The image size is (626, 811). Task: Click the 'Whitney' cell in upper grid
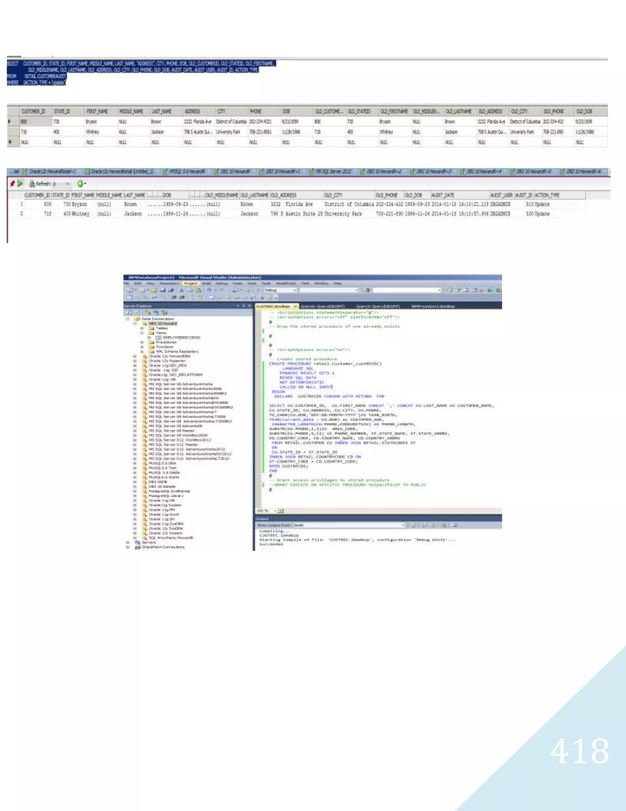pyautogui.click(x=101, y=132)
